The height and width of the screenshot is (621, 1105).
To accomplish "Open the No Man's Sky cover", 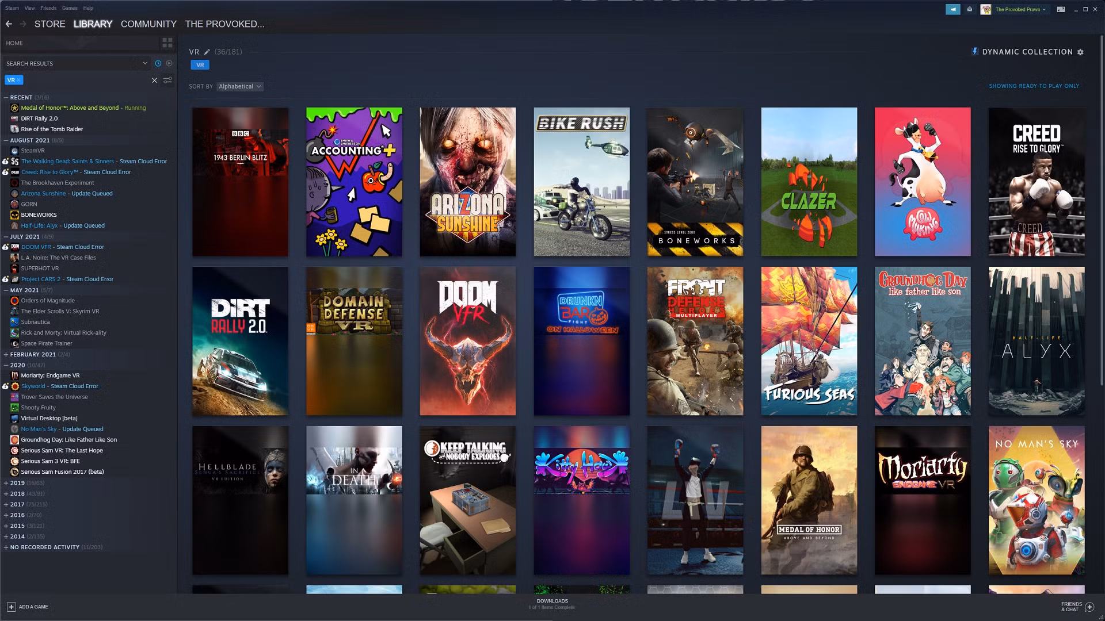I will (x=1037, y=500).
